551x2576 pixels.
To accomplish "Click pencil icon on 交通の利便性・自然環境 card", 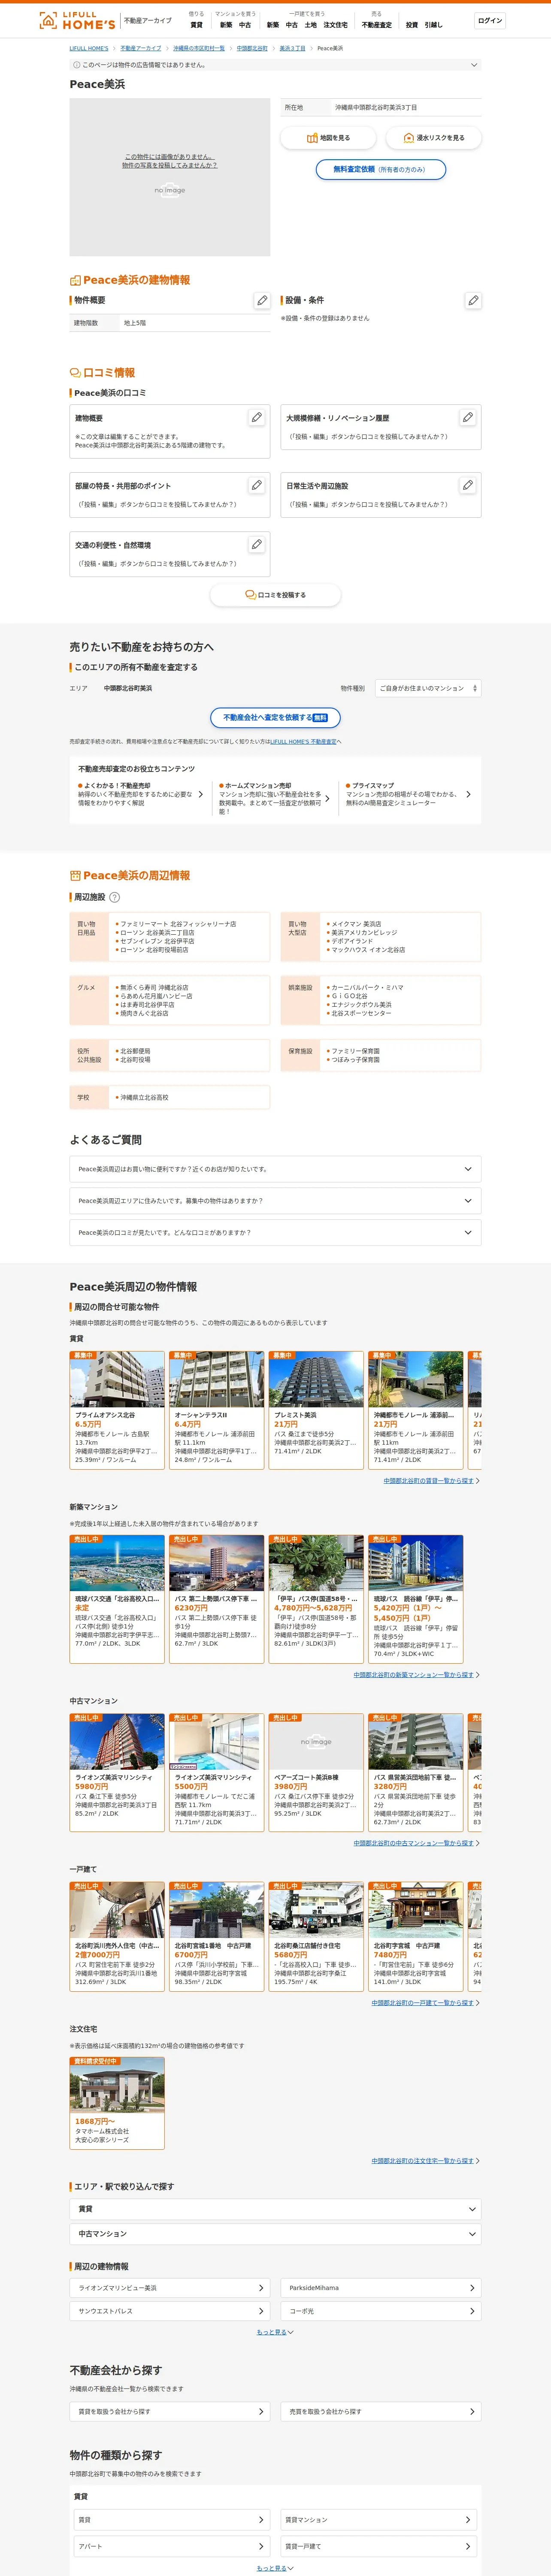I will [257, 544].
